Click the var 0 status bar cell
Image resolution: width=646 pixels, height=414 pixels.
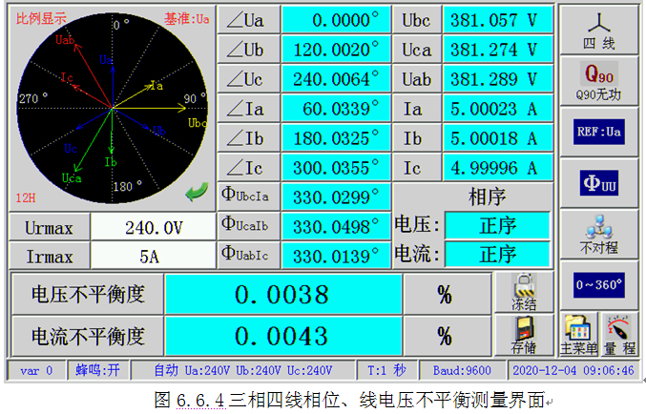36,370
